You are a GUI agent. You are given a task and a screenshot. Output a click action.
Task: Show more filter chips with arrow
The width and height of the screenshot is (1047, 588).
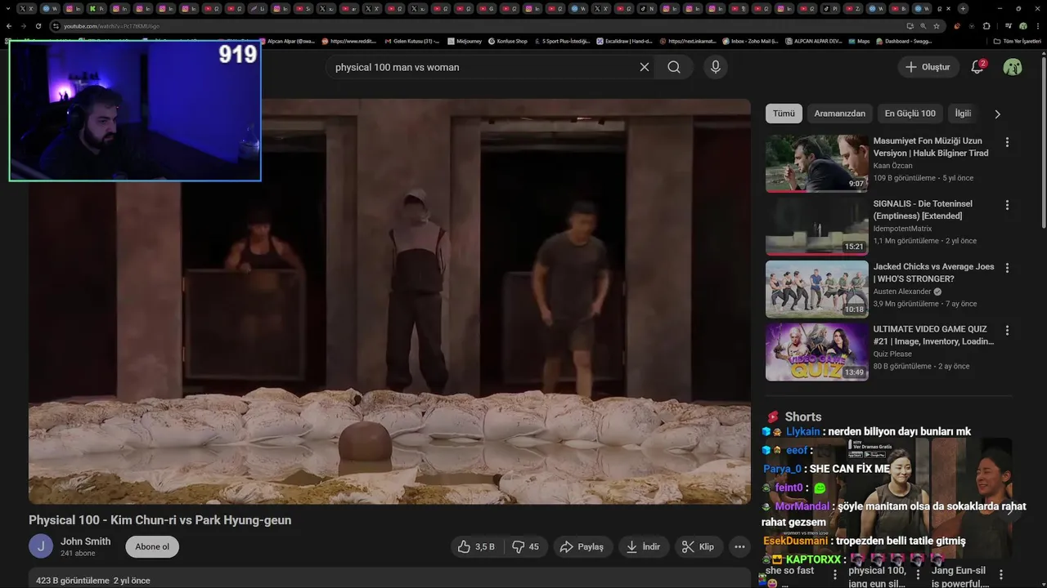pos(997,114)
